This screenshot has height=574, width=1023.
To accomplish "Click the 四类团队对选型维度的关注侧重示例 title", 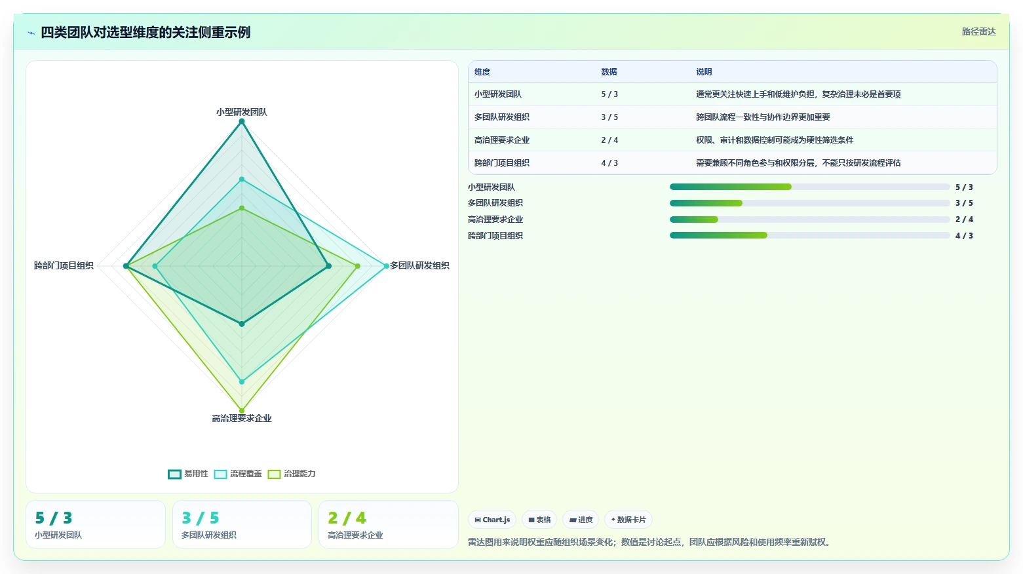I will (x=145, y=32).
